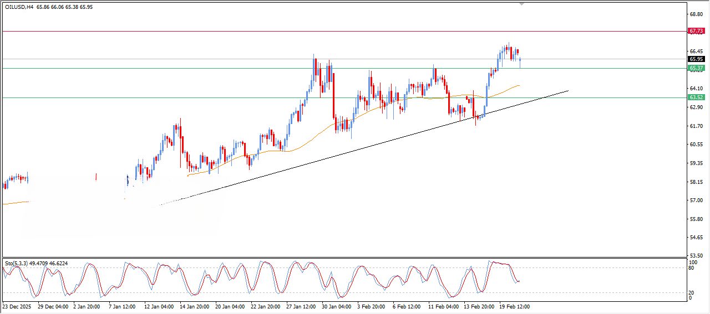Click the orange moving average line's right end
710x314 pixels.
click(519, 85)
